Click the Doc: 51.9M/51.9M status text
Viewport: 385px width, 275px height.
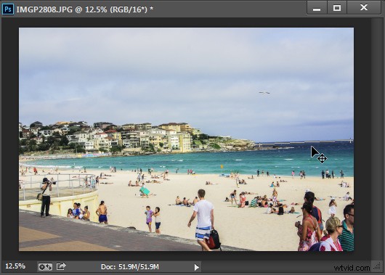click(x=130, y=267)
